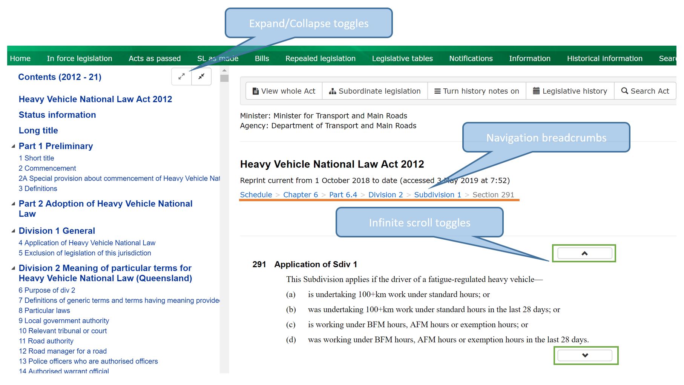Collapse Division 1 General tree node
This screenshot has height=385, width=684.
tap(13, 231)
